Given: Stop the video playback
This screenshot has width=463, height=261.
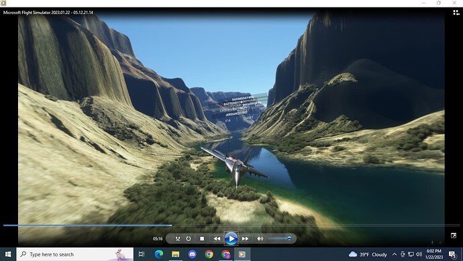Looking at the screenshot, I should click(x=202, y=239).
